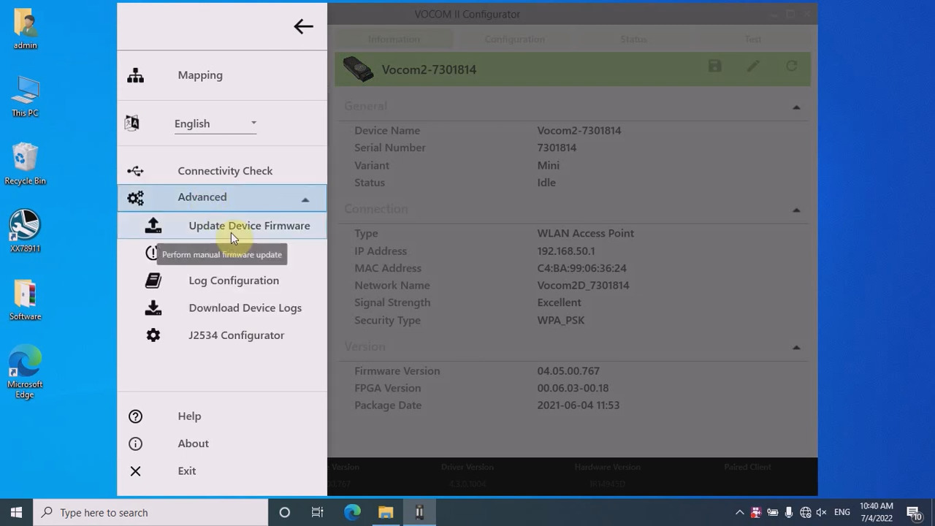The width and height of the screenshot is (935, 526).
Task: Click MAC Address value C4:BA:99:06:36:24
Action: (x=581, y=268)
